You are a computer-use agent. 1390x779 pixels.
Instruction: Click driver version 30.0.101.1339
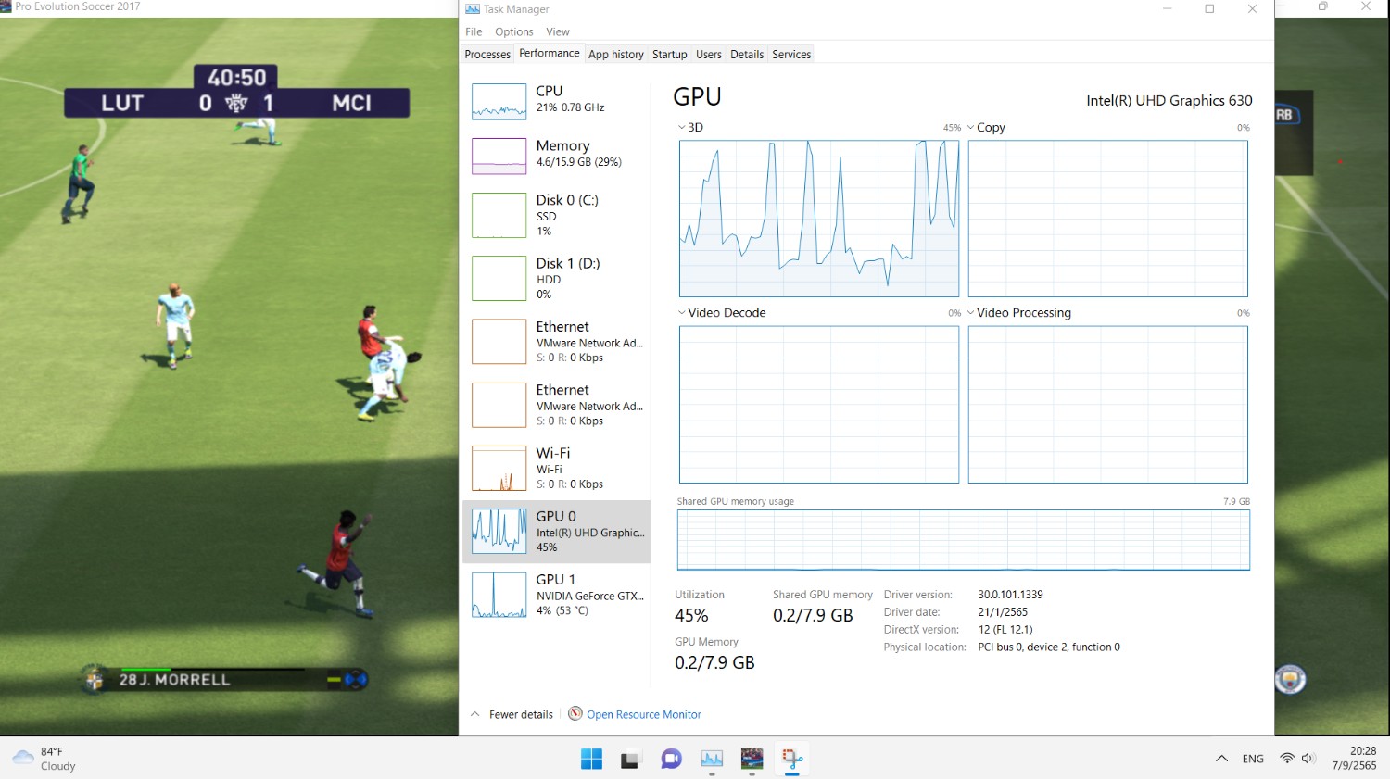click(1010, 595)
